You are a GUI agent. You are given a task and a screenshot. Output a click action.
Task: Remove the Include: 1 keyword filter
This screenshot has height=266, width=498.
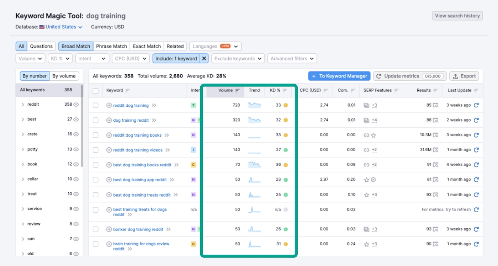click(204, 59)
